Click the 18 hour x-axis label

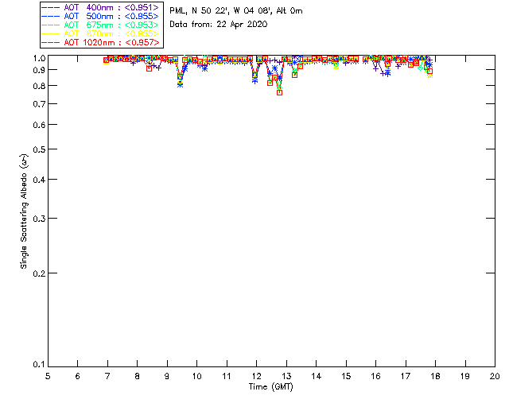coord(435,376)
